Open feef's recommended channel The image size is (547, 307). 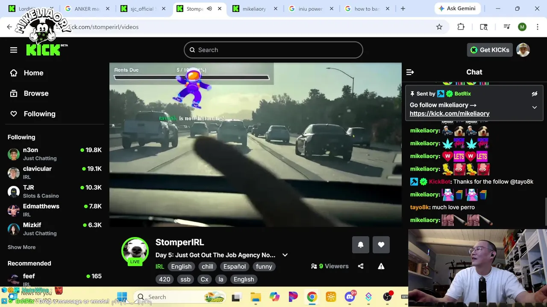(x=55, y=280)
